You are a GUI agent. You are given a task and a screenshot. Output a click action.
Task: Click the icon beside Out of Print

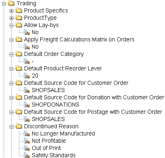27,148
